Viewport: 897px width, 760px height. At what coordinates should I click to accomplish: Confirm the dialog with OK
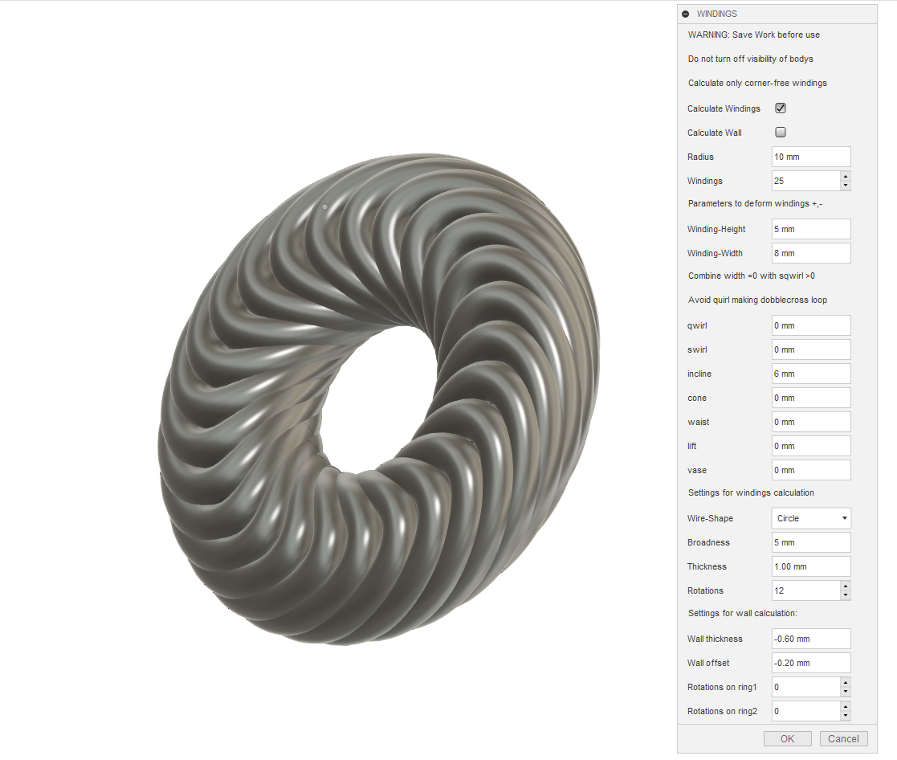(x=787, y=739)
